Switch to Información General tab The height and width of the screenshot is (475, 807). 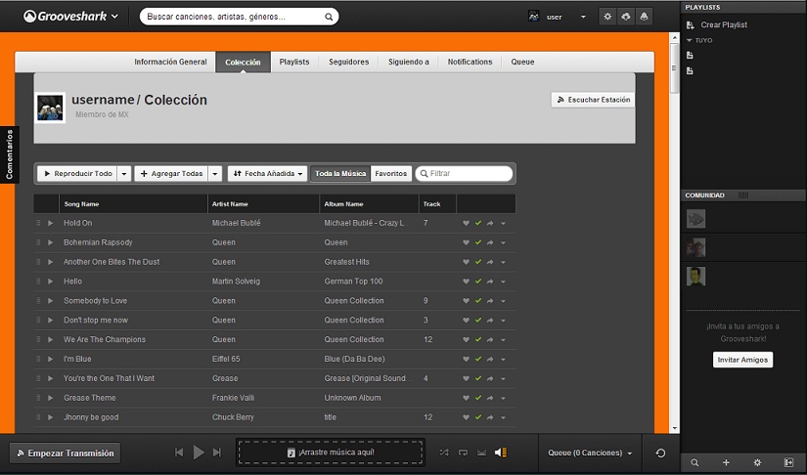170,62
